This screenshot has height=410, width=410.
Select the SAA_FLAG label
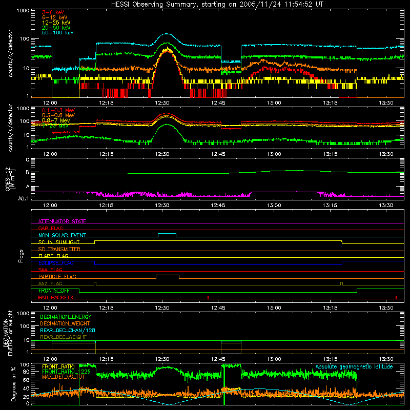(x=50, y=270)
